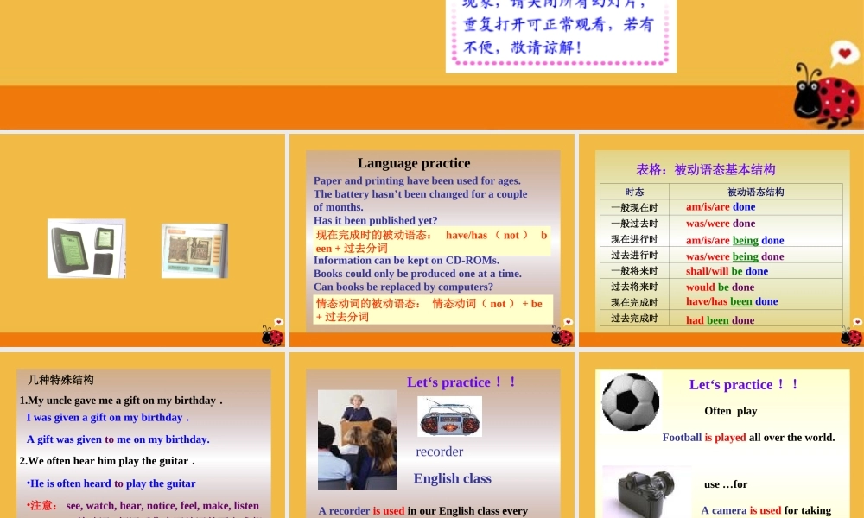
Task: Click the yellow box with 'have/has (not)'
Action: (x=431, y=241)
